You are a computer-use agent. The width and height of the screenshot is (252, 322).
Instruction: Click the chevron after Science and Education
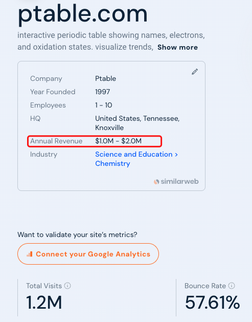176,155
